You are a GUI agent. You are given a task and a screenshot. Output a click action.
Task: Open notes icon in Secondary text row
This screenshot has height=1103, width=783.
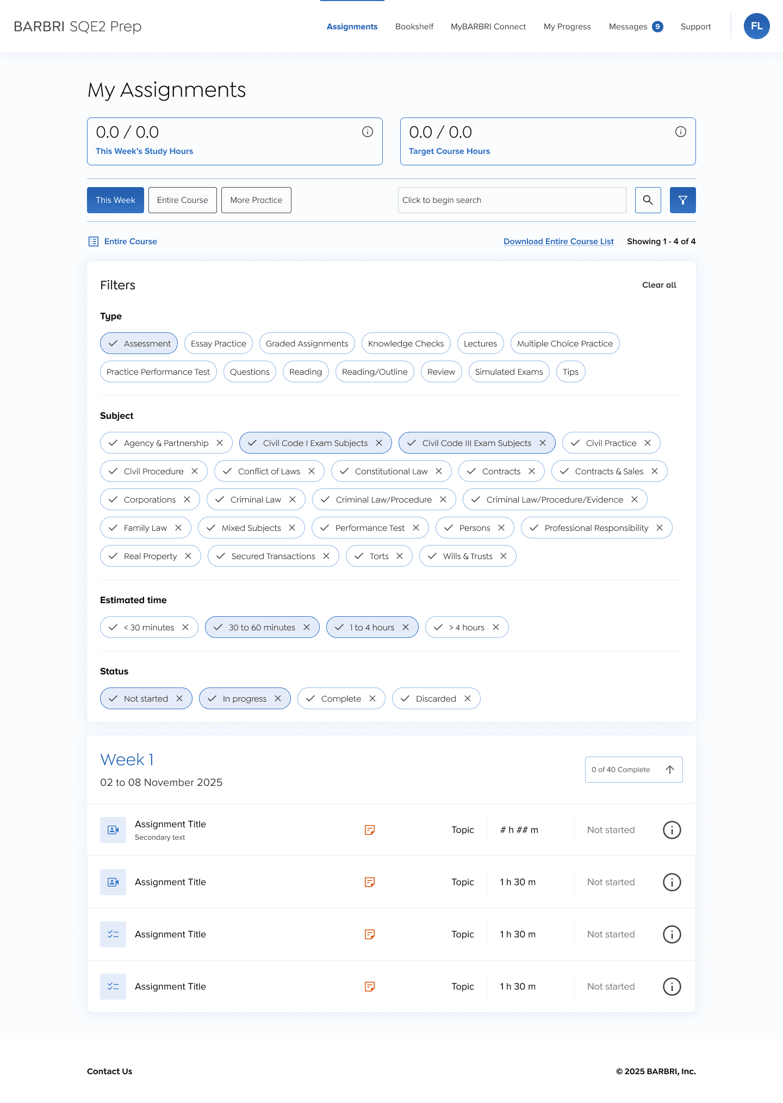tap(370, 830)
